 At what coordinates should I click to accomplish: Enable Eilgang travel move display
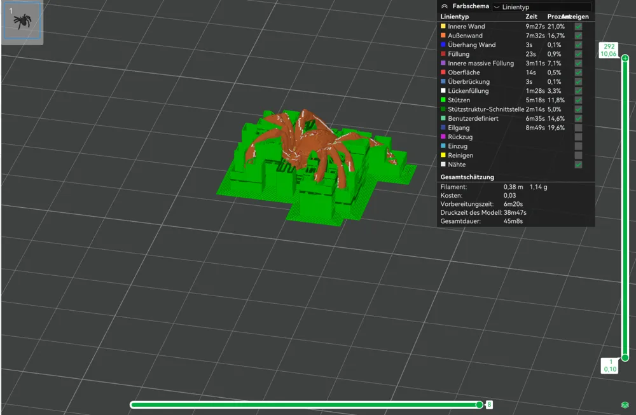tap(577, 128)
